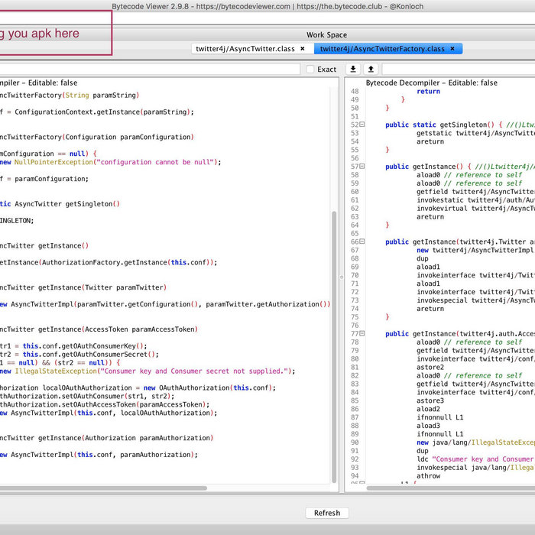Close the twitter4j/AsyncTwitterFactory.class tab
Viewport: 535px width, 535px height.
click(452, 49)
